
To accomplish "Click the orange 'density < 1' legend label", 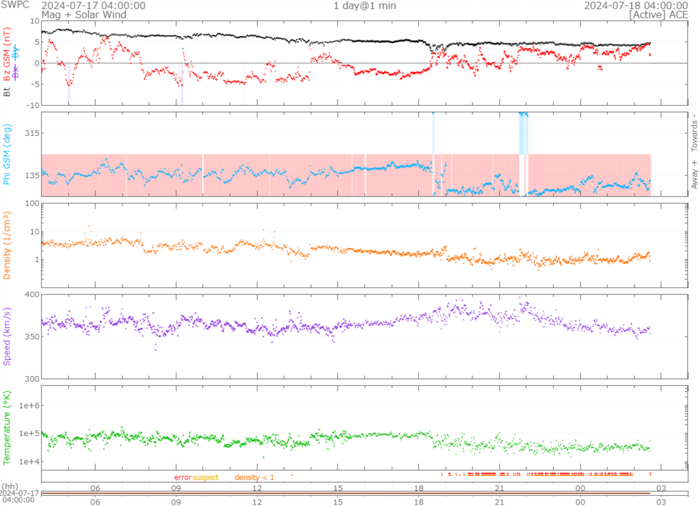I will (x=254, y=477).
